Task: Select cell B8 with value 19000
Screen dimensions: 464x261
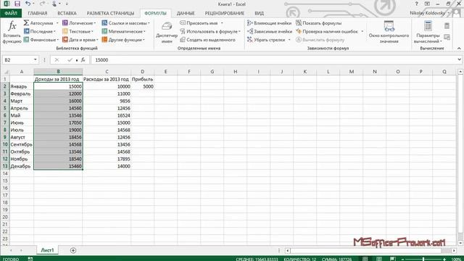Action: (58, 130)
